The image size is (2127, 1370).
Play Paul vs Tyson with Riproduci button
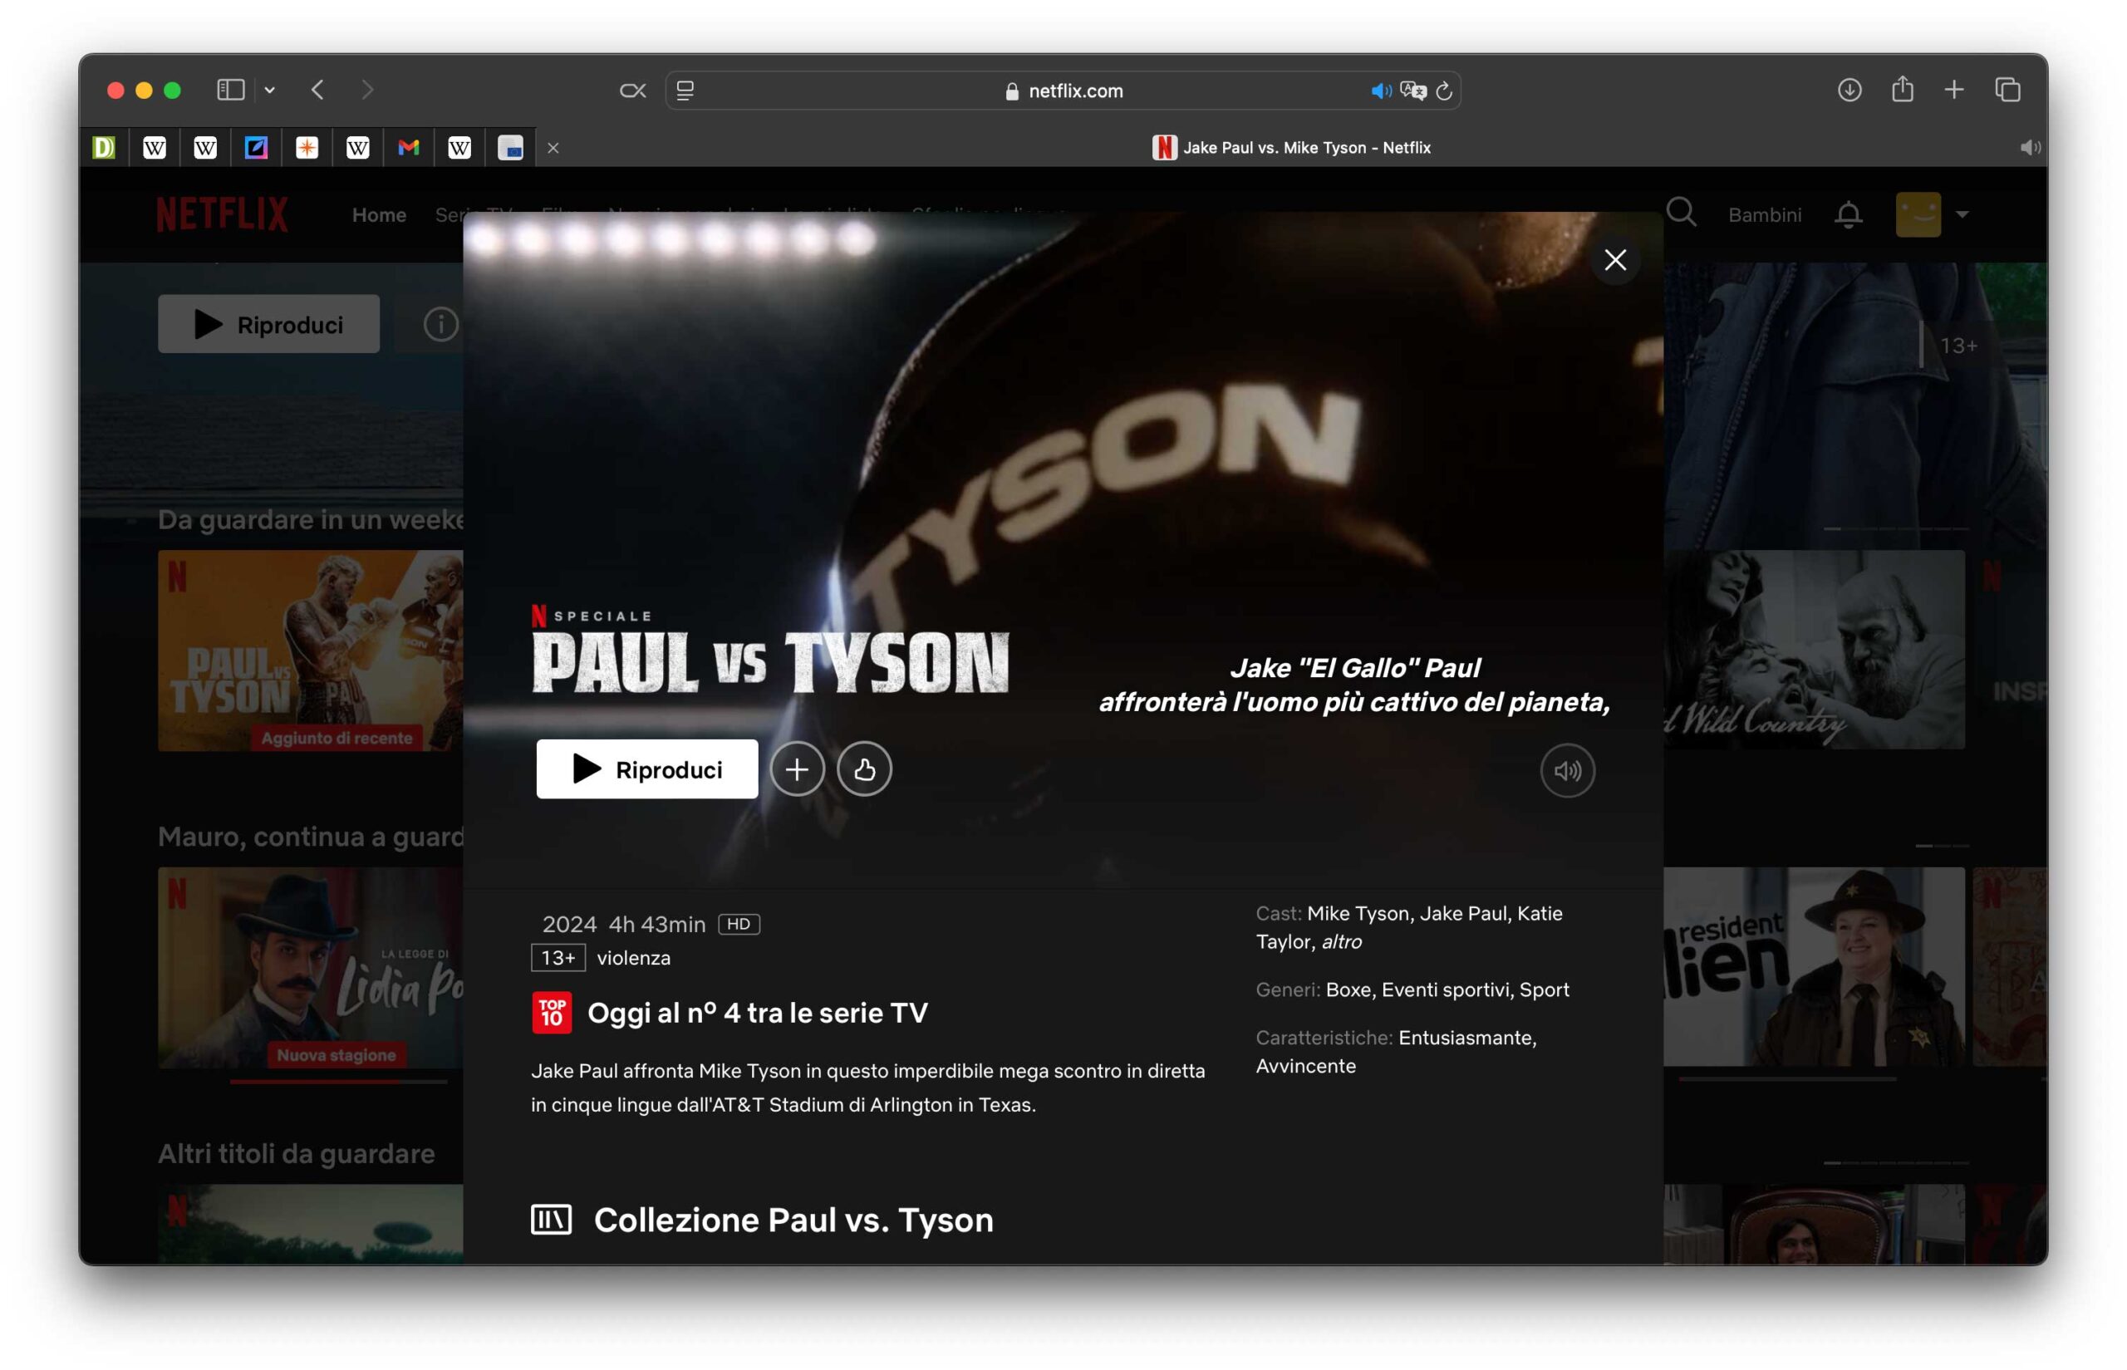646,769
